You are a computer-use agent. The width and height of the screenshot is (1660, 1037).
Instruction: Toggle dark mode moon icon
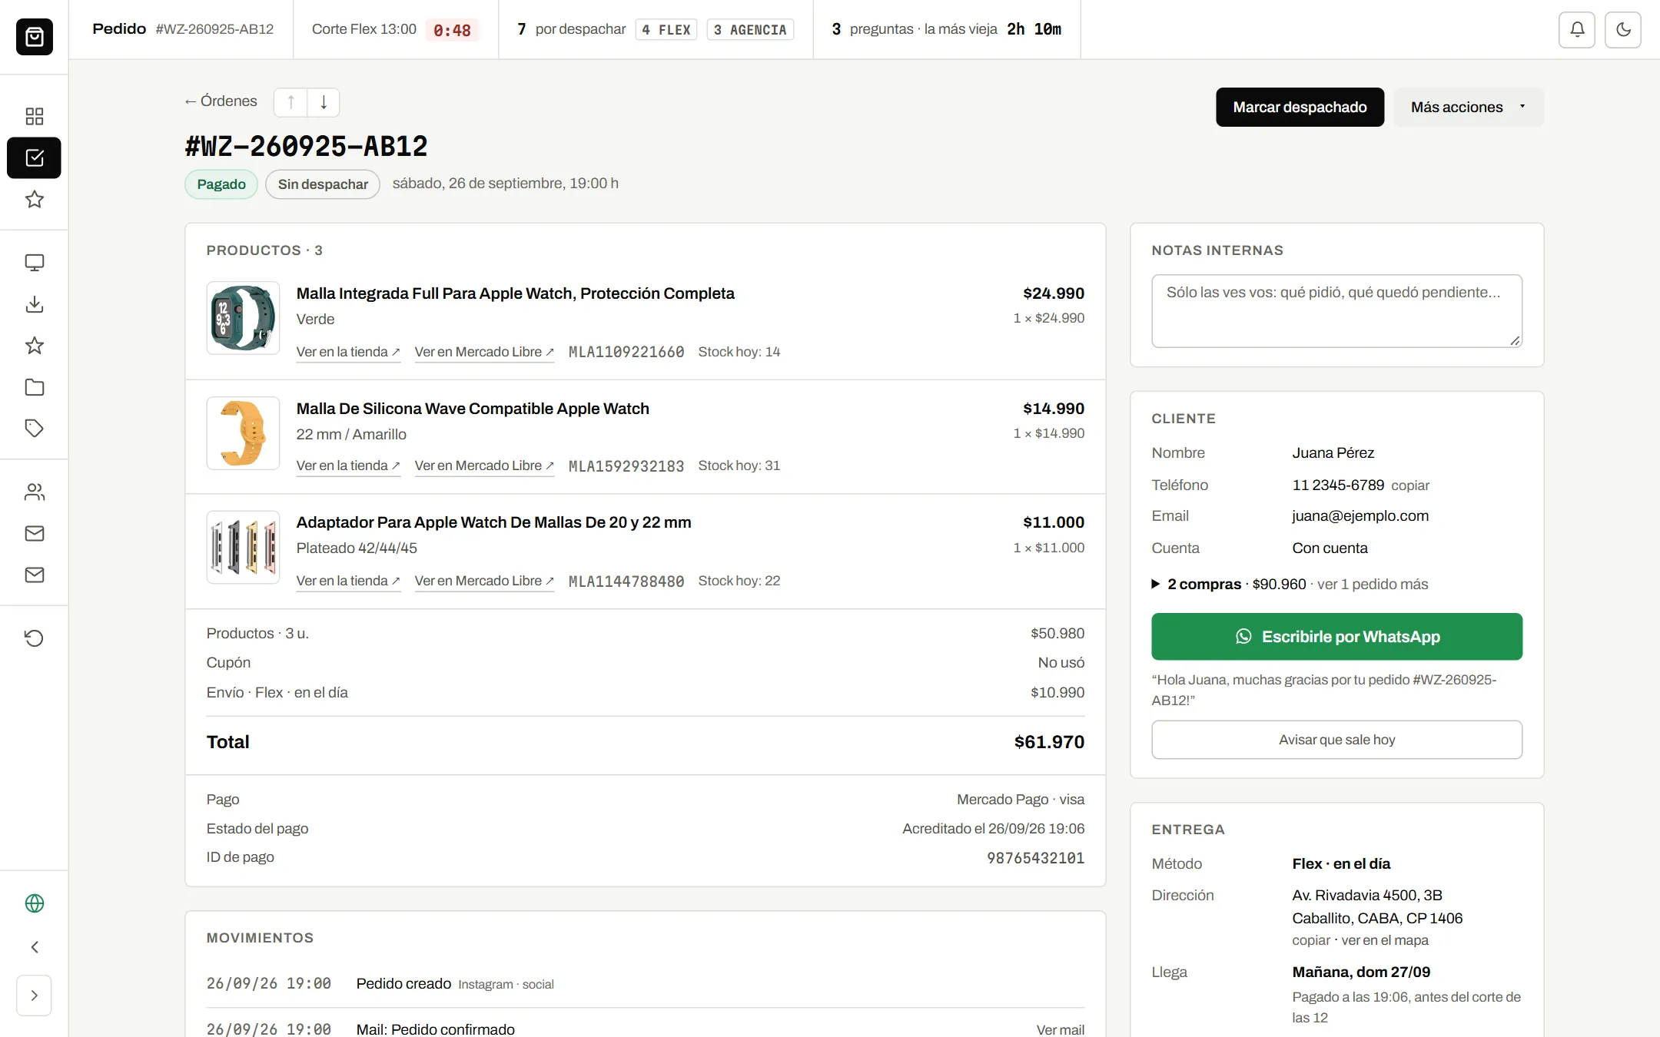click(x=1623, y=30)
